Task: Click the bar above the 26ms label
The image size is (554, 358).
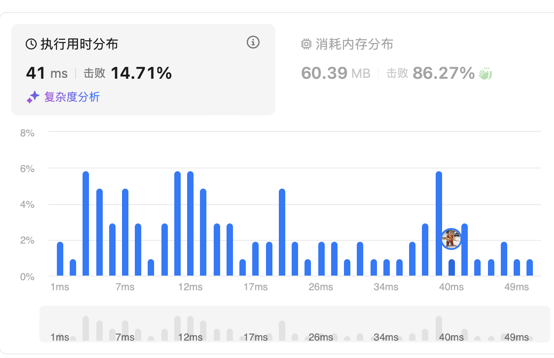Action: point(321,259)
